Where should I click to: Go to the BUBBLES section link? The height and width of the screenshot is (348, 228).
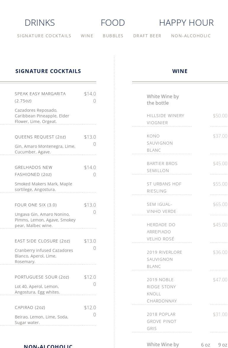tap(113, 36)
